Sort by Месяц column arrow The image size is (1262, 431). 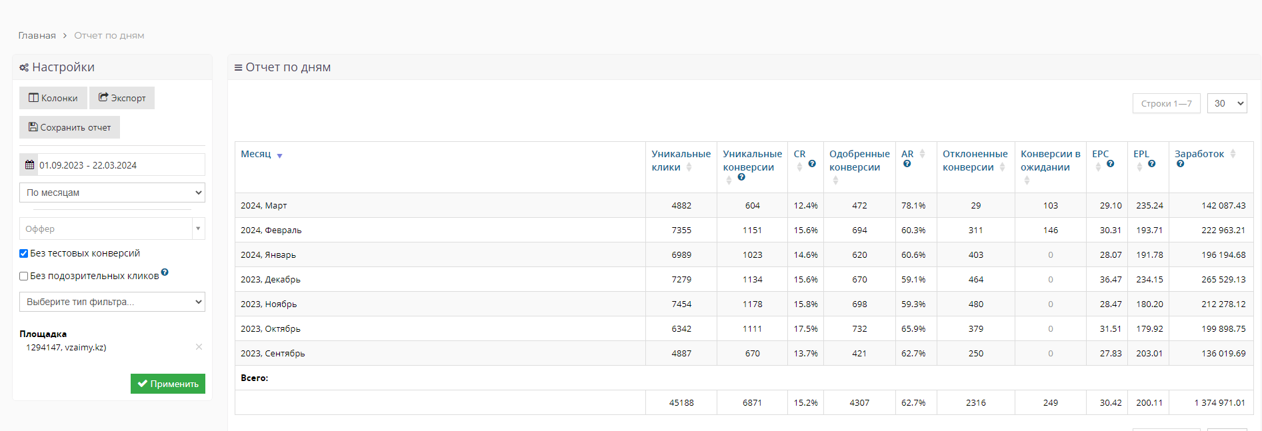[279, 156]
